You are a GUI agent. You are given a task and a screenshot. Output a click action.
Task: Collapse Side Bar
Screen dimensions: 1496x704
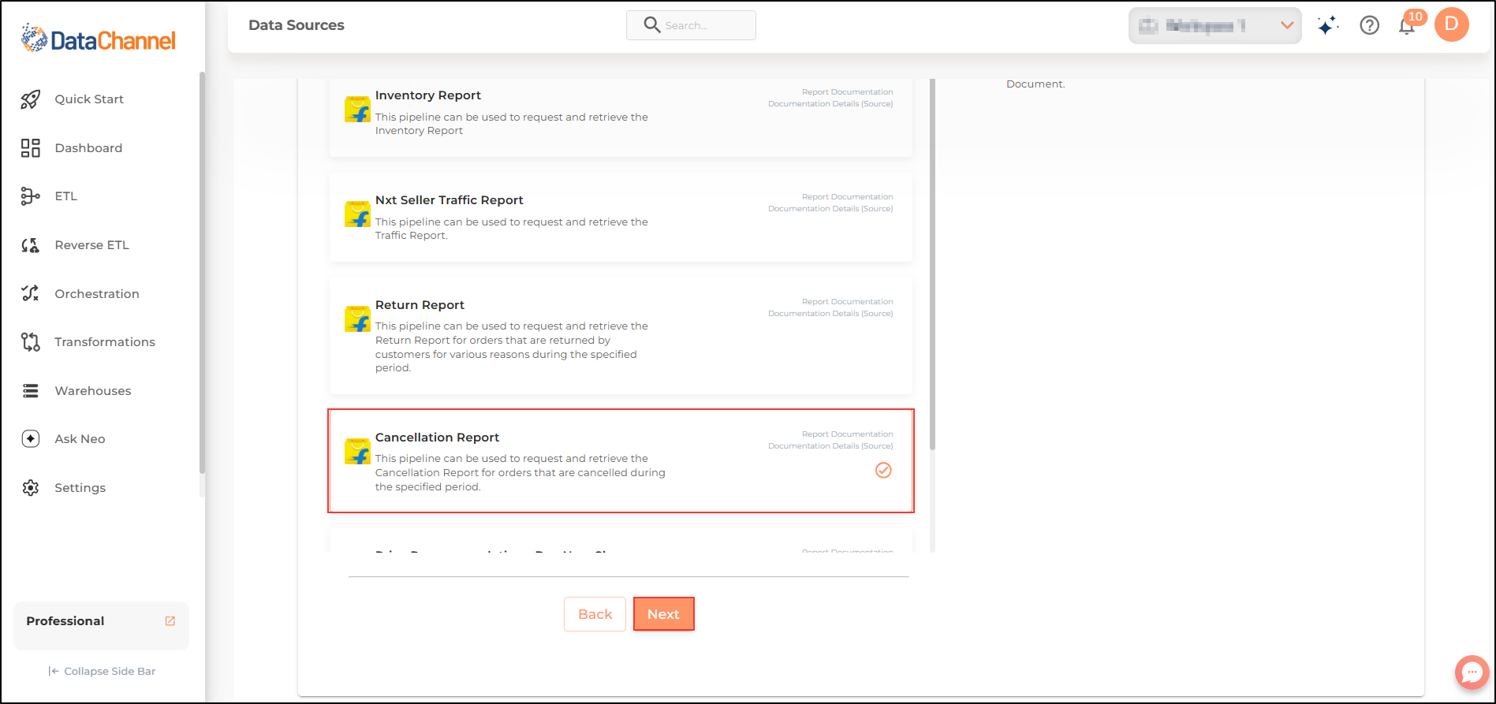click(x=102, y=672)
